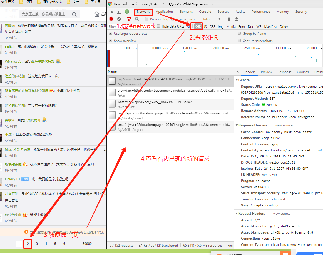Viewport: 323px width, 255px height.
Task: Open the Sources tab
Action: [x=223, y=12]
